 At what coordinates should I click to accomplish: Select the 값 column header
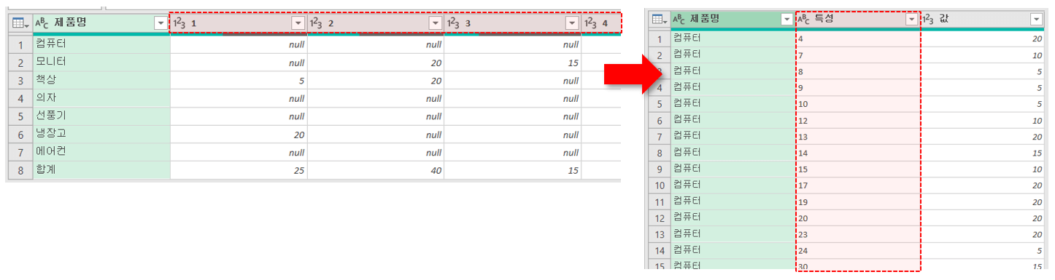point(982,20)
